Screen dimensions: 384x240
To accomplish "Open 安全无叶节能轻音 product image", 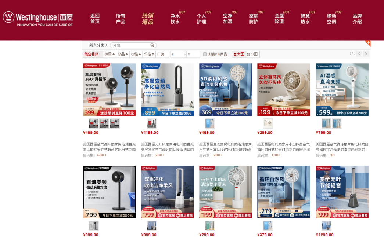I will click(x=342, y=192).
